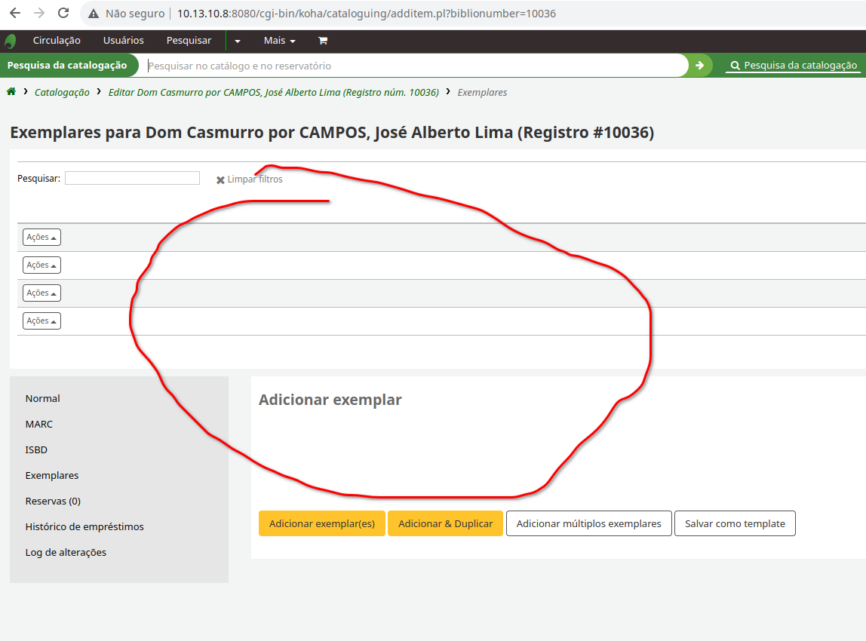This screenshot has height=641, width=866.
Task: Reload the page in the browser
Action: (x=63, y=14)
